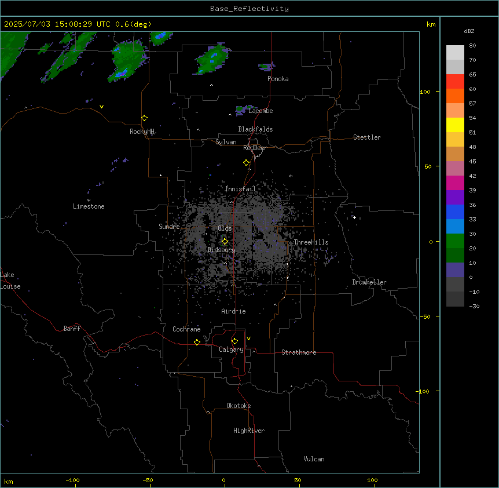
Task: Click the yellow diamond marker between Olds and Didsbury
Action: (225, 242)
